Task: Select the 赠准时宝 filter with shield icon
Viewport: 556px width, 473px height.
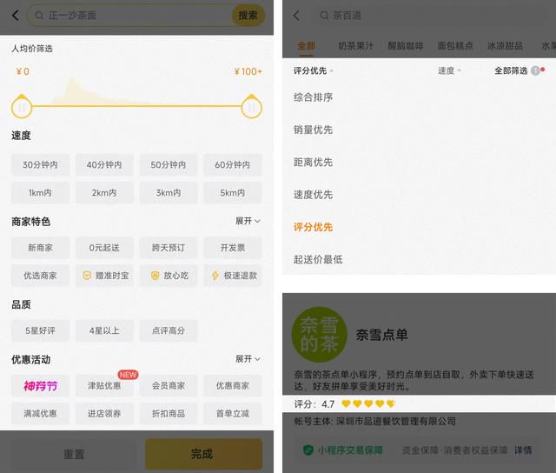Action: coord(104,276)
